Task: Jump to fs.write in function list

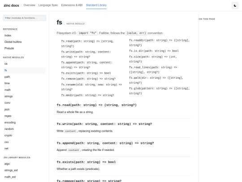Action: 86,54
